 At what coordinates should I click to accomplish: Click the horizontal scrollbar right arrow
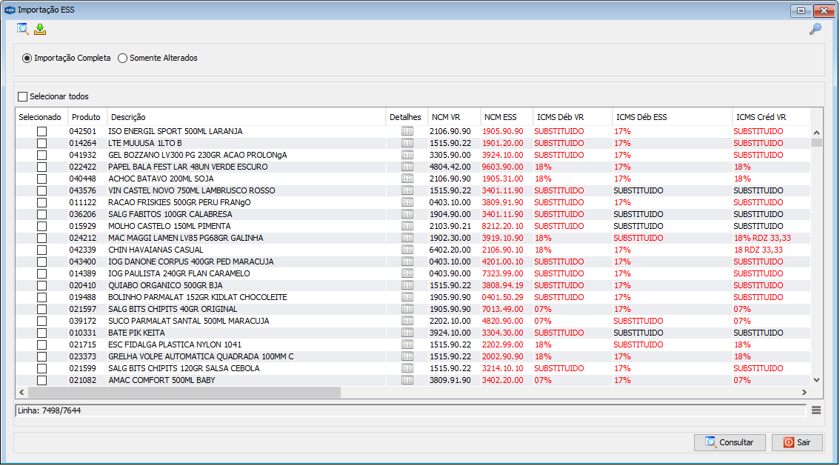804,393
